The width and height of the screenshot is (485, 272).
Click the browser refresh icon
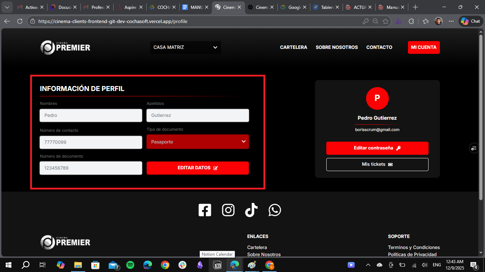[x=20, y=21]
